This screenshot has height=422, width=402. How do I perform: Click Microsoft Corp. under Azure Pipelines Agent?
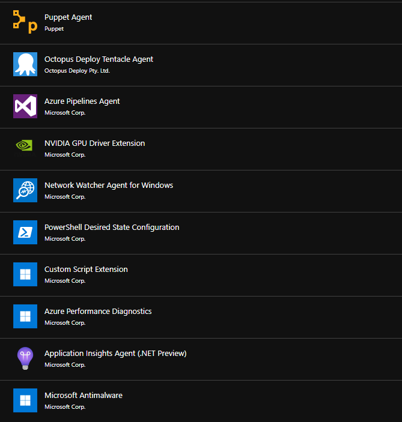pyautogui.click(x=65, y=113)
